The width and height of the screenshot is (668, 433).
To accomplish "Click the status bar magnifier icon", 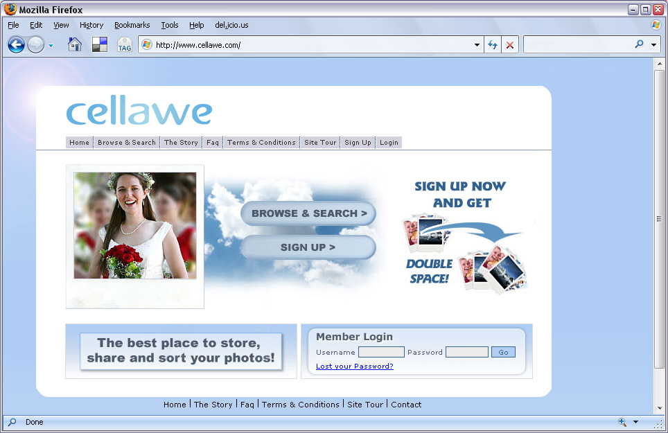I will [x=12, y=422].
